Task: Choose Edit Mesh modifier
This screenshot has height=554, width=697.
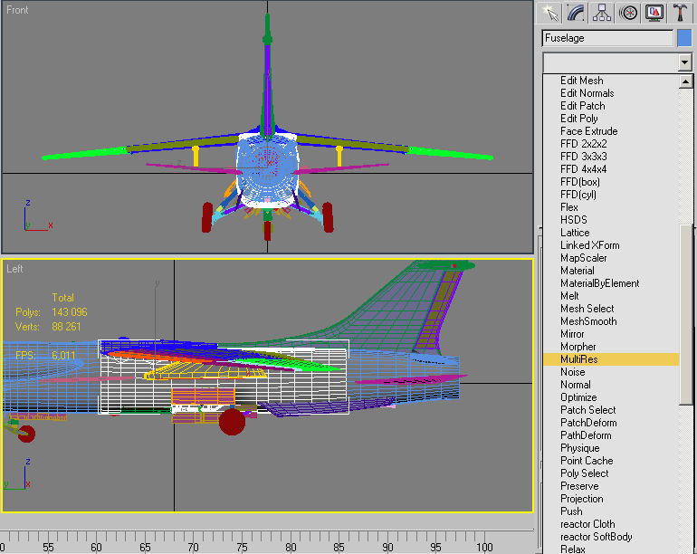Action: click(x=582, y=81)
